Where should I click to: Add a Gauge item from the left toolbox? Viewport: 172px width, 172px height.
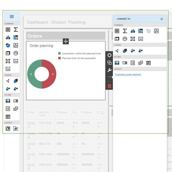(x=16, y=53)
